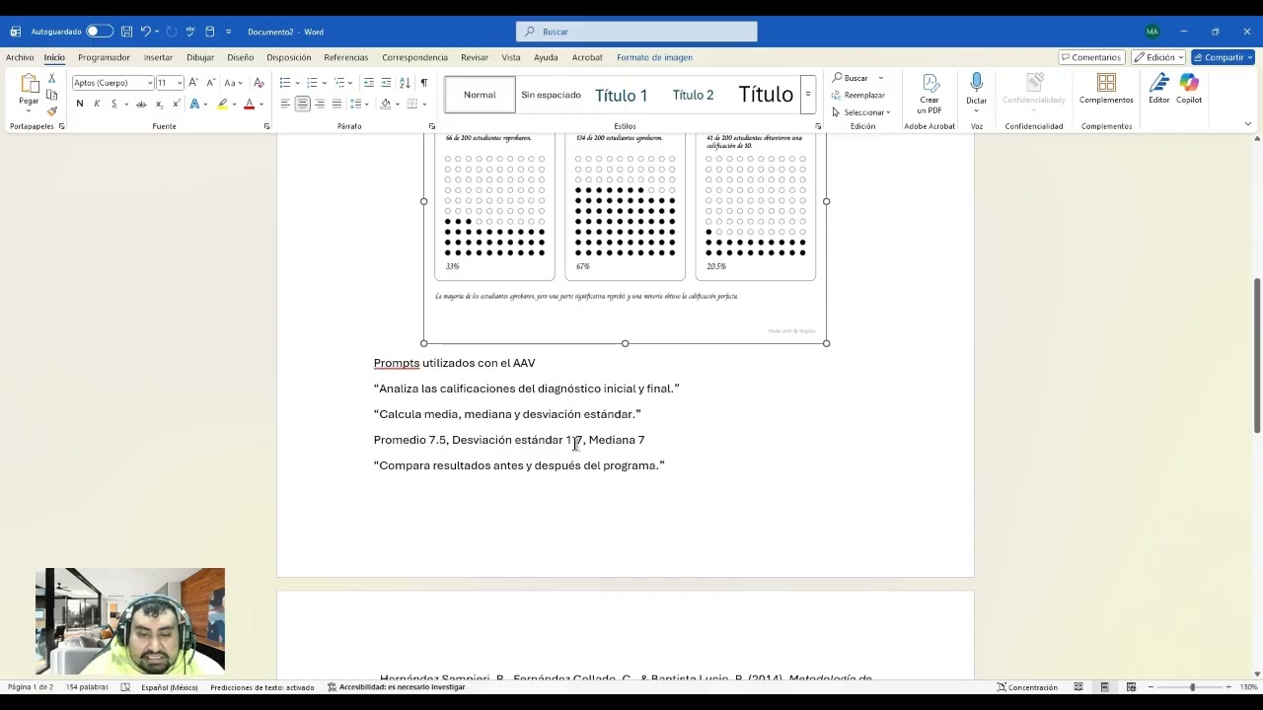Toggle the Autoguardado switch
Image resolution: width=1263 pixels, height=710 pixels.
[x=99, y=32]
